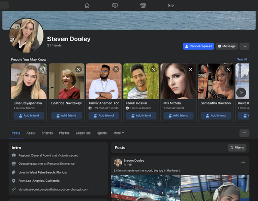Click Faruk Hossin name
Screen dimensions: 258x201
[136, 103]
